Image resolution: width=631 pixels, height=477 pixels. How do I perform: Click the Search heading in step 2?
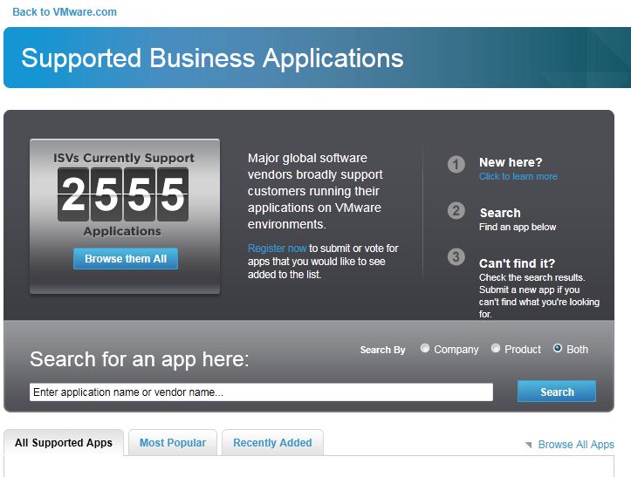(x=500, y=213)
